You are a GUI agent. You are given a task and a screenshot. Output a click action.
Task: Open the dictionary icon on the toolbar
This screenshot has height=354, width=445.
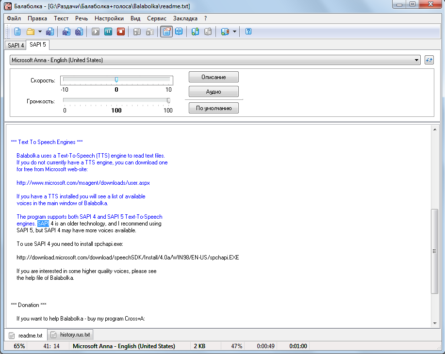click(x=179, y=31)
